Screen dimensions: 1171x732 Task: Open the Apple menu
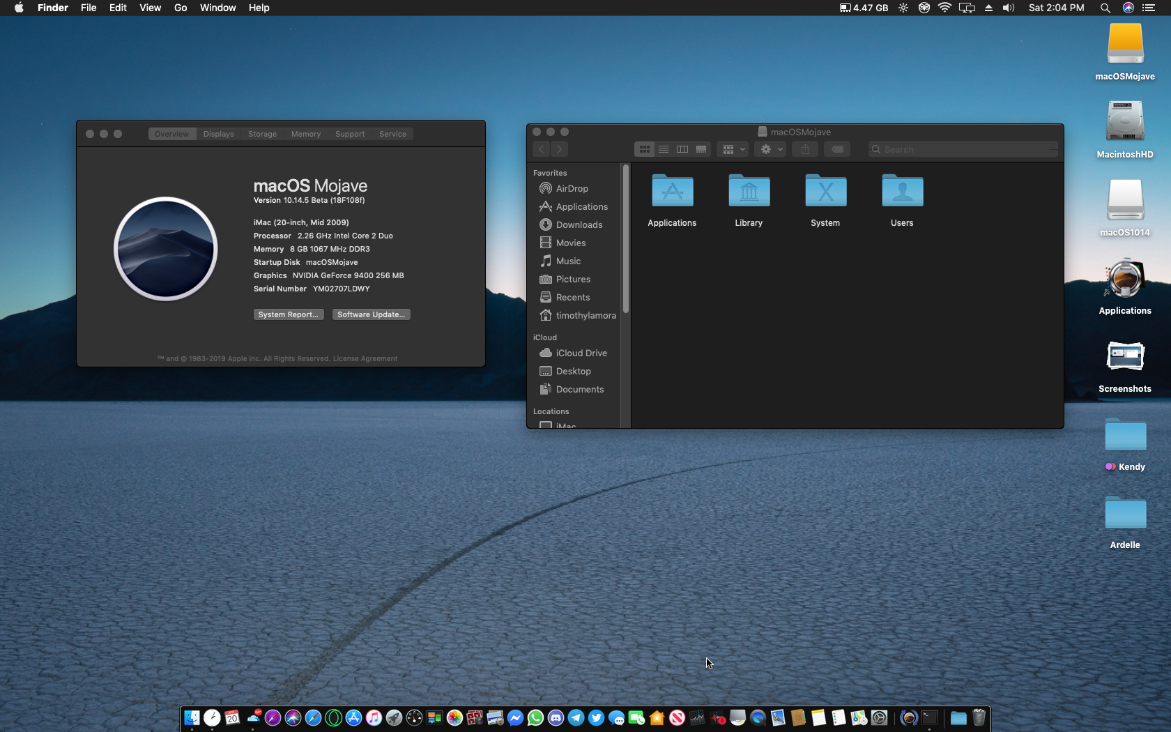click(19, 8)
